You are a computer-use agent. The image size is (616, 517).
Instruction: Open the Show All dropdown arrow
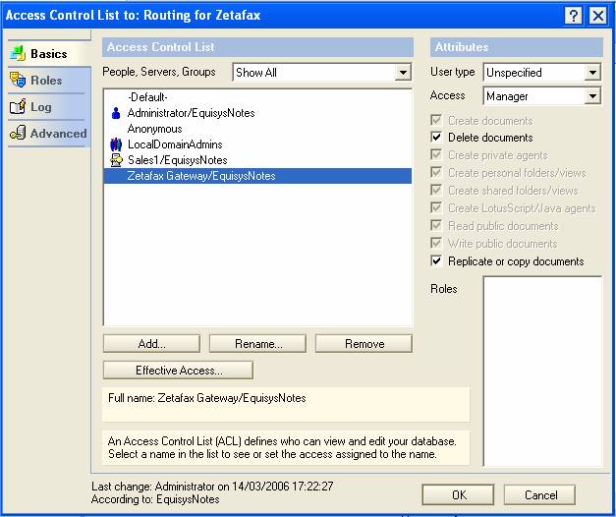(x=403, y=73)
